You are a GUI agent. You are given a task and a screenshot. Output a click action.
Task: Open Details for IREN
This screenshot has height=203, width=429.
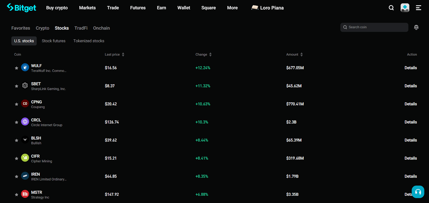[410, 177]
